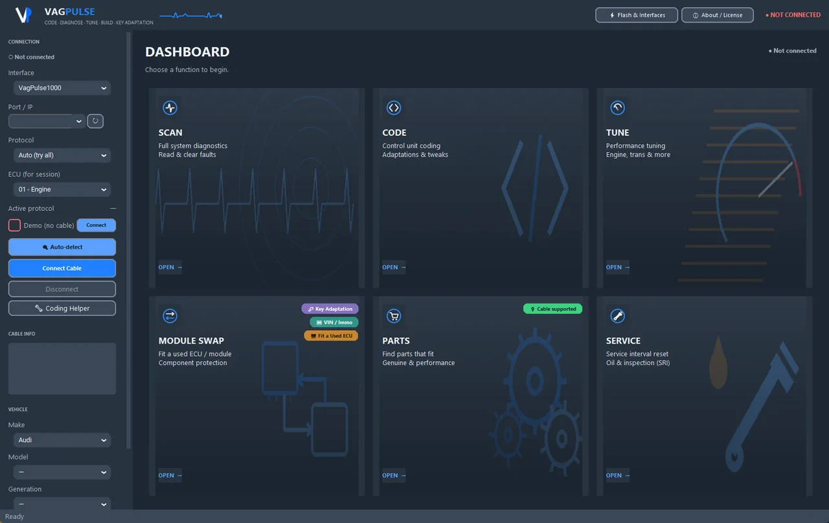Click the SCAN card title

[170, 133]
